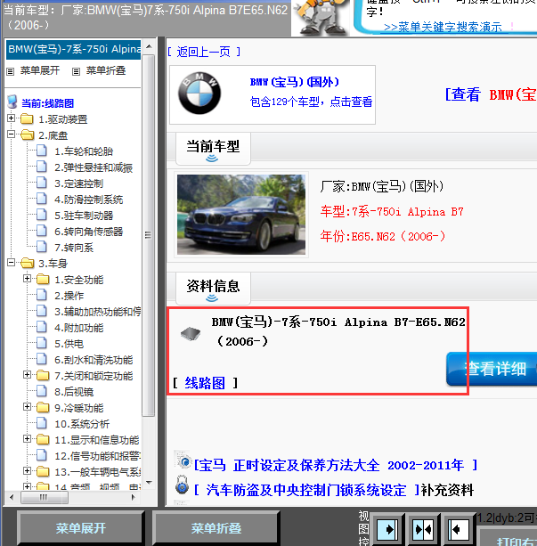The image size is (537, 546).
Task: Open the 2.弹性悬挂和减振 document
Action: click(94, 167)
